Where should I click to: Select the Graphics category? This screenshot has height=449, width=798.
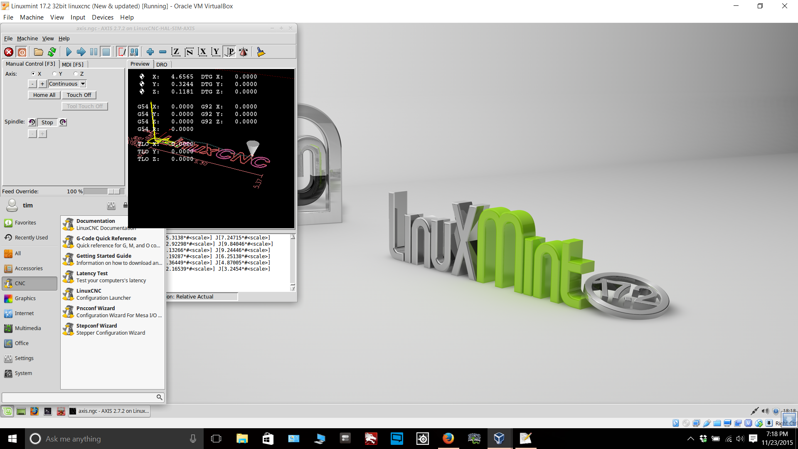30,299
